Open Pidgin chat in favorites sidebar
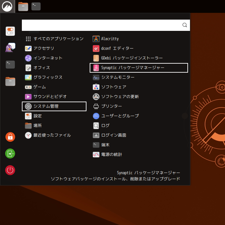The height and width of the screenshot is (225, 225). pyautogui.click(x=10, y=48)
